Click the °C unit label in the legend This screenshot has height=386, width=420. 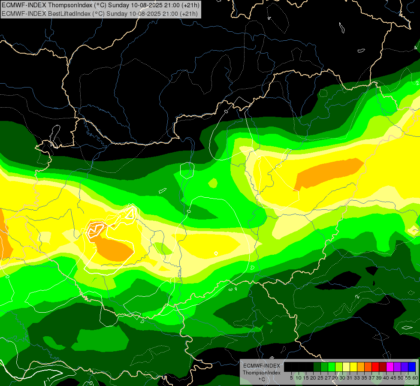pos(262,379)
